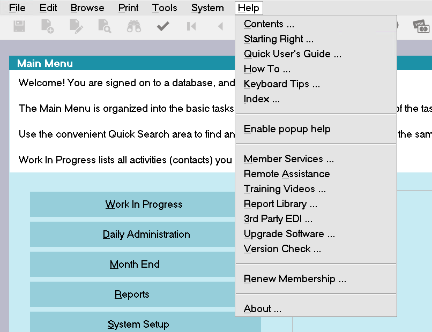Toggle Enable popup help

tap(287, 129)
